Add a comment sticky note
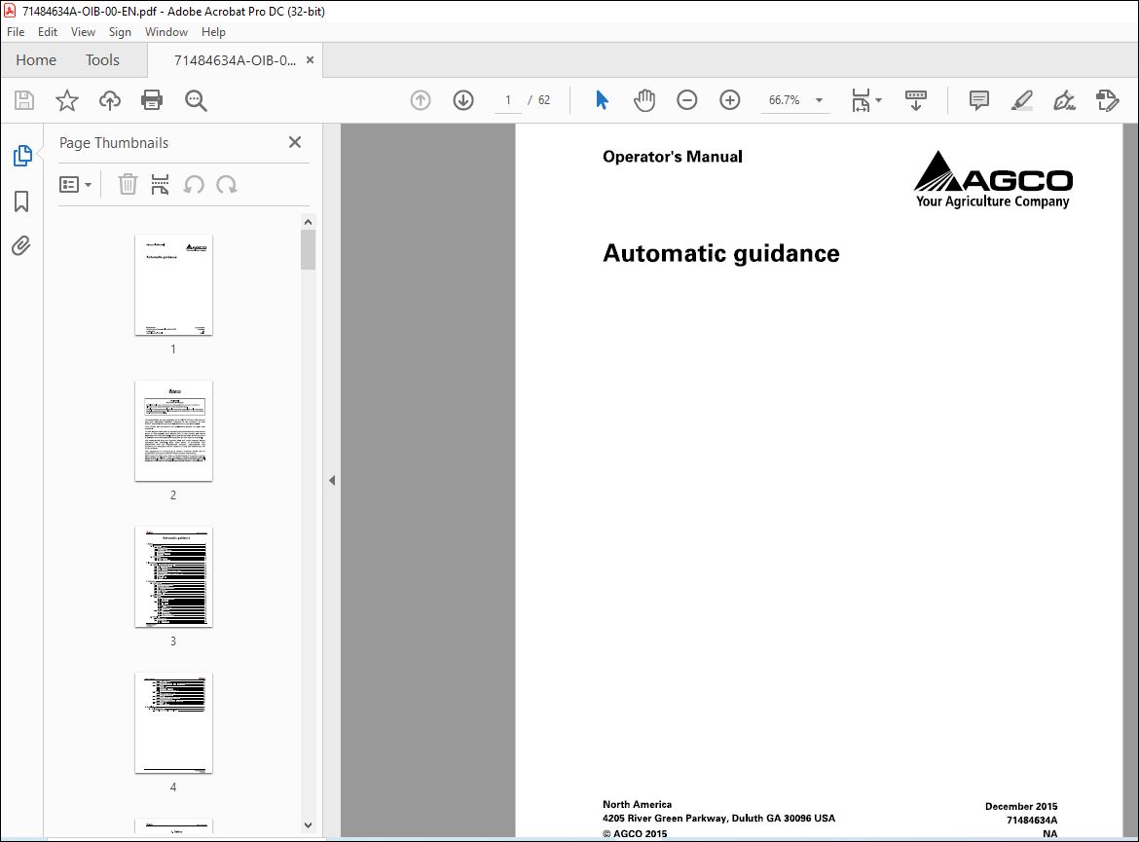The height and width of the screenshot is (842, 1139). [x=979, y=100]
